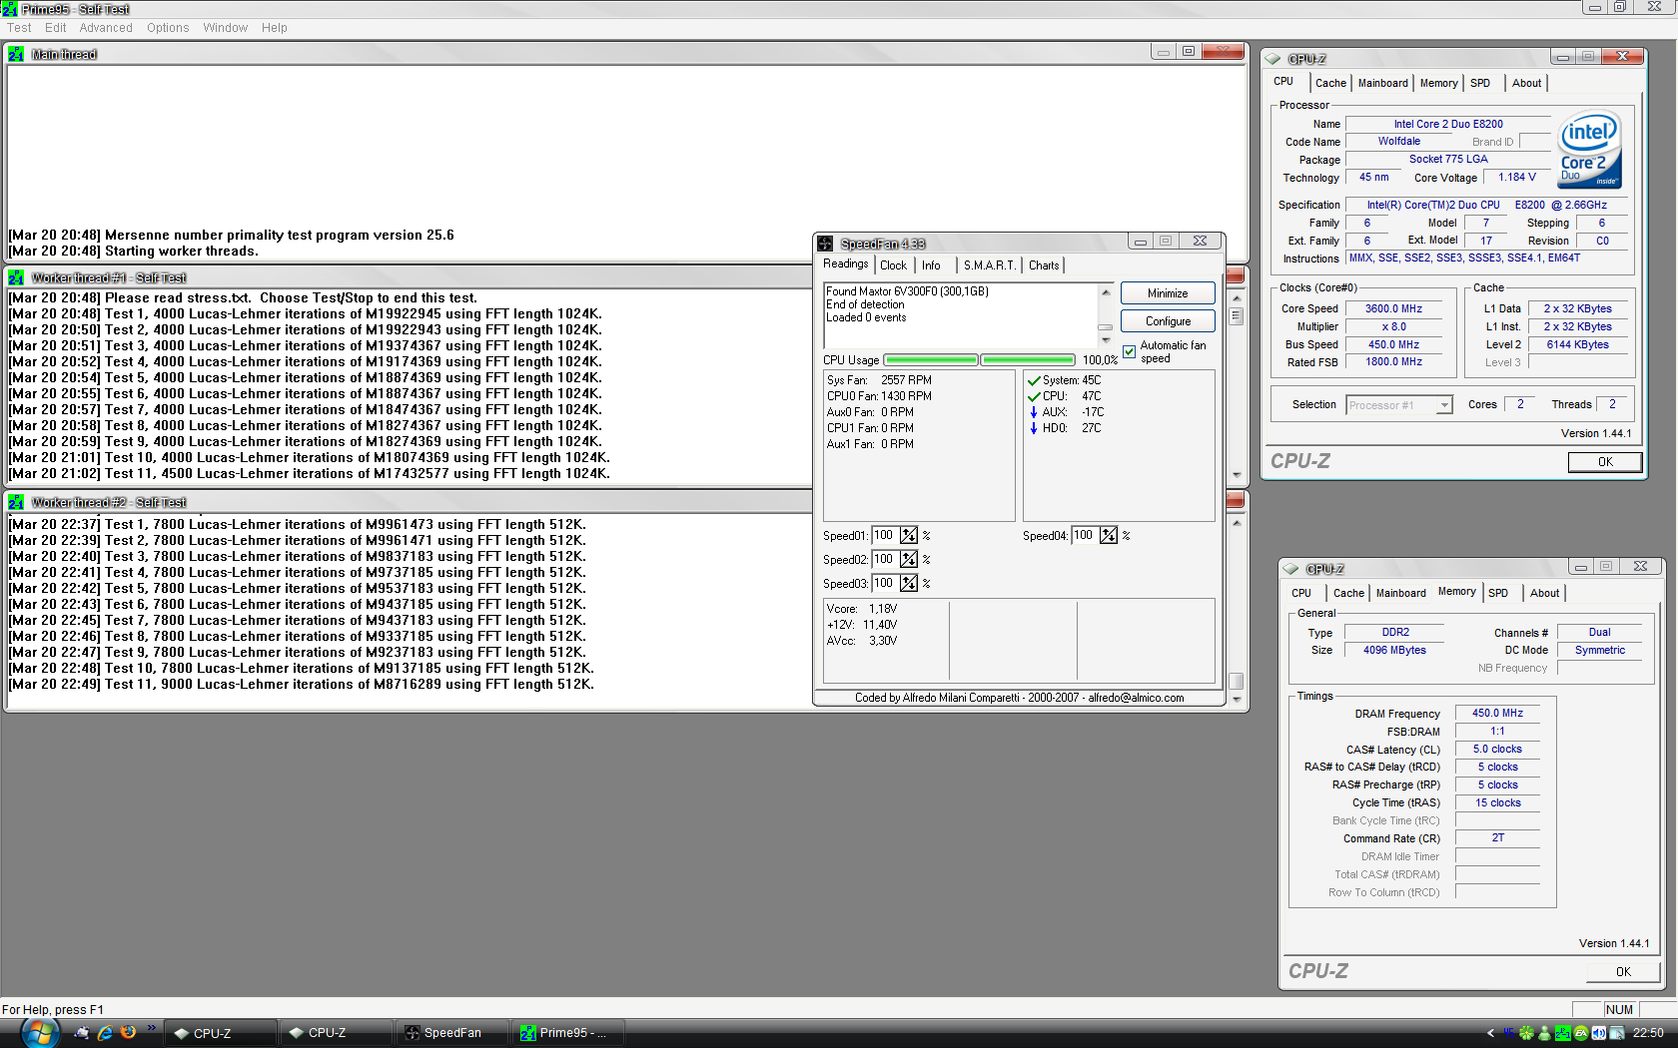Click the Show Desktop quick launch icon
This screenshot has width=1678, height=1048.
pos(82,1033)
